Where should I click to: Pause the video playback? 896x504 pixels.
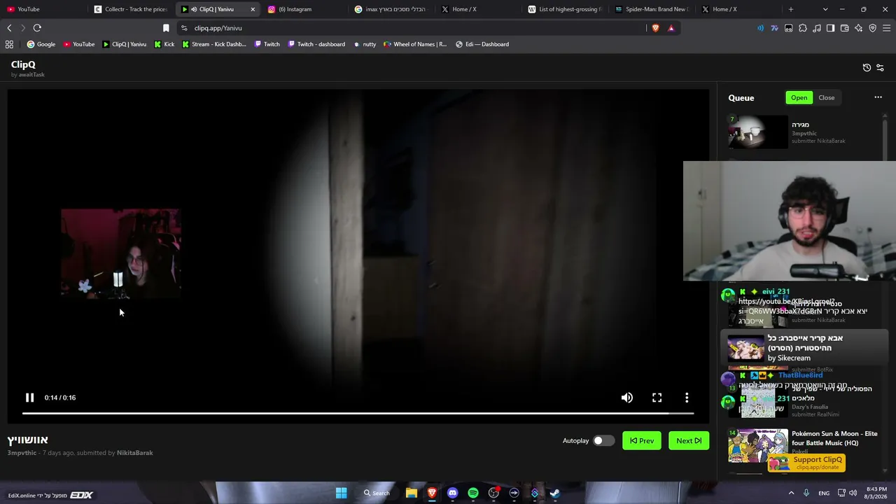(x=29, y=398)
